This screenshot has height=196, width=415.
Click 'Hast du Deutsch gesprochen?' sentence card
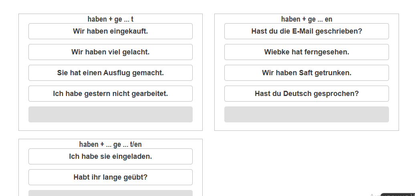click(x=306, y=94)
